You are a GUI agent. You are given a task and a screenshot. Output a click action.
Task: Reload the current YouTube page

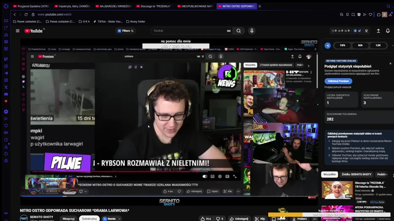(x=26, y=14)
